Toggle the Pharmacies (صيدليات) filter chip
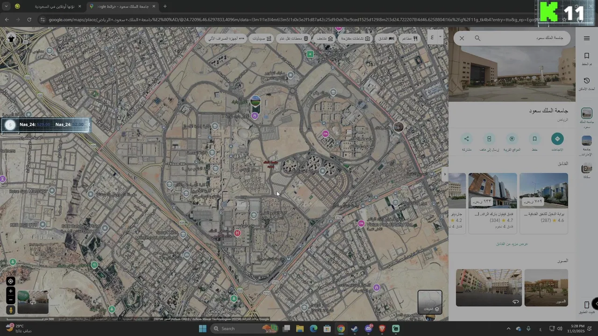Screen dimensions: 598x336 coord(262,38)
